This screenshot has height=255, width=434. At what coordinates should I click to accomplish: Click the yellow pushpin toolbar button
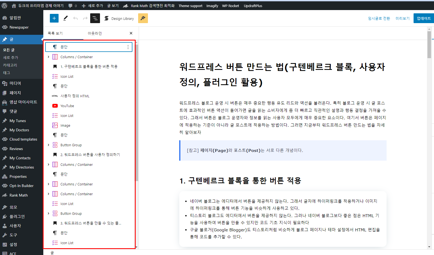pyautogui.click(x=143, y=18)
